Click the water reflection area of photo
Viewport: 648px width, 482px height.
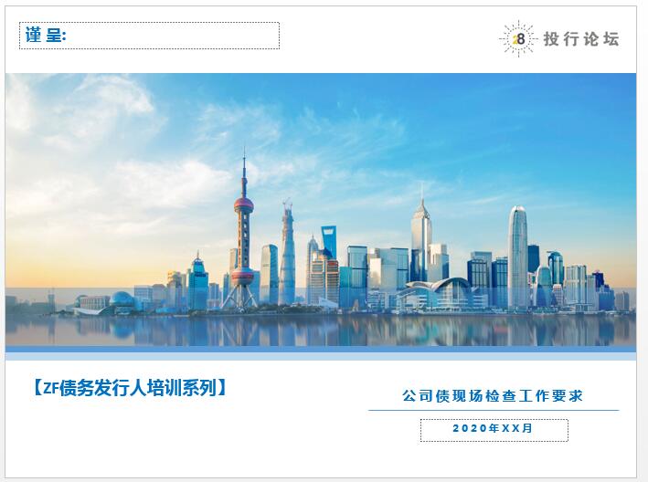321,330
